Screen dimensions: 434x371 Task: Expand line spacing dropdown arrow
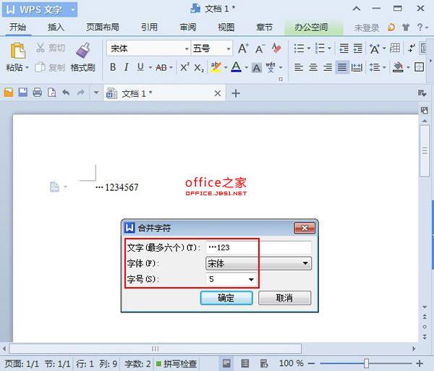click(385, 67)
